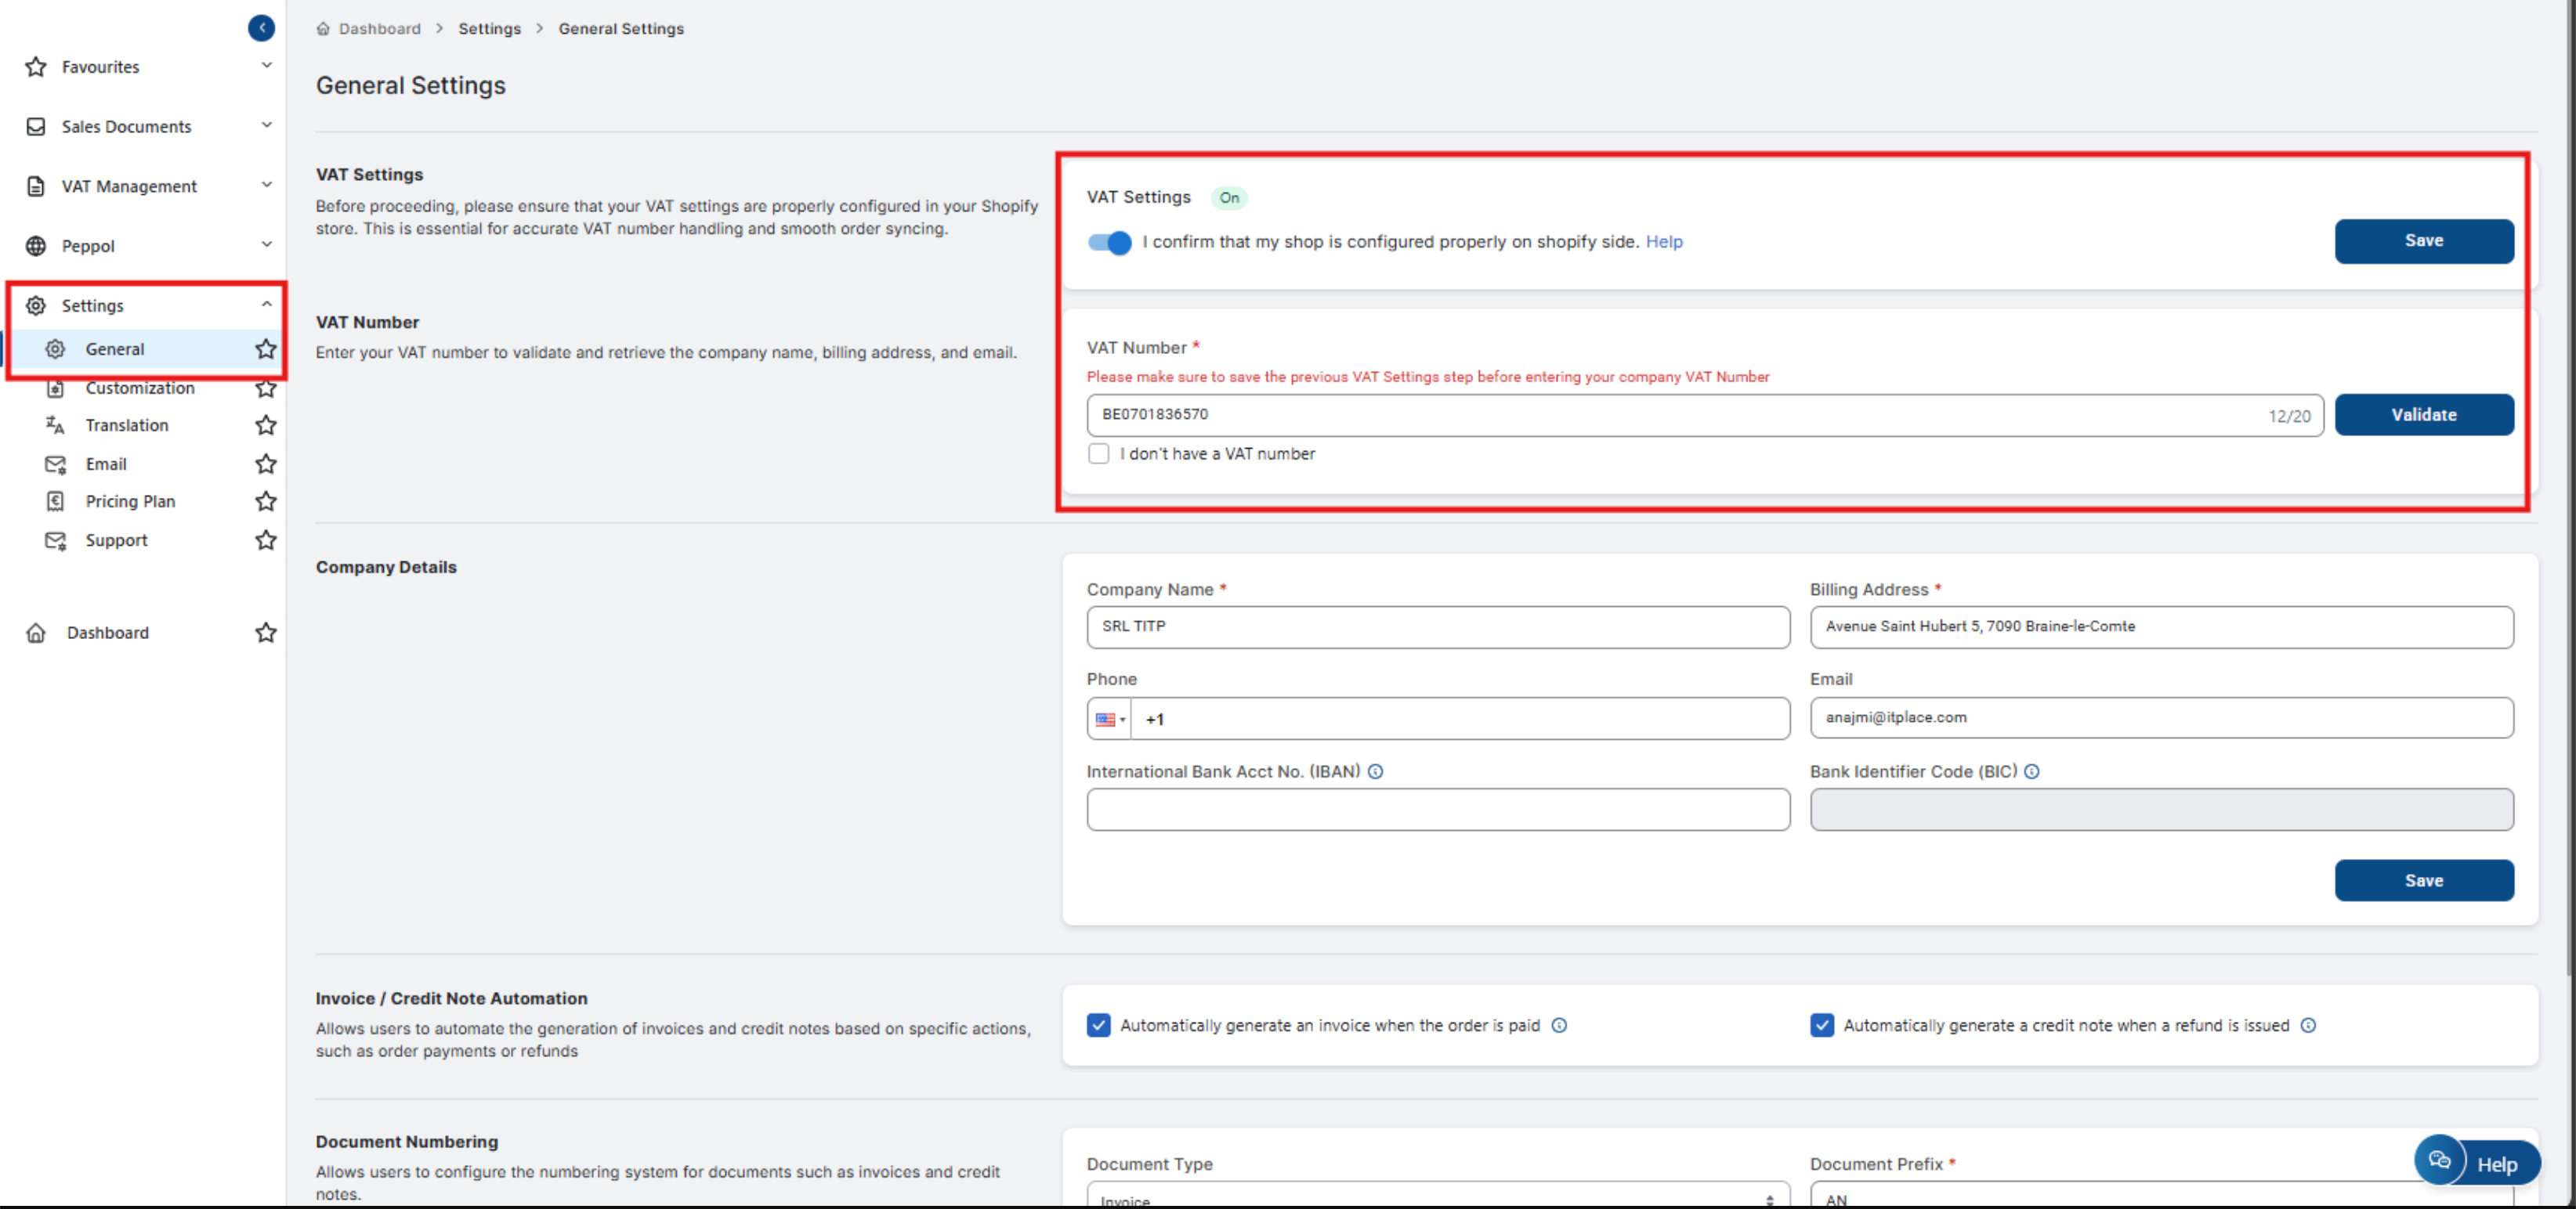Click favourite star next to Translation
2576x1209 pixels.
[x=265, y=426]
